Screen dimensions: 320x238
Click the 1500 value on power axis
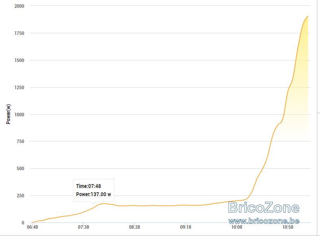click(19, 60)
